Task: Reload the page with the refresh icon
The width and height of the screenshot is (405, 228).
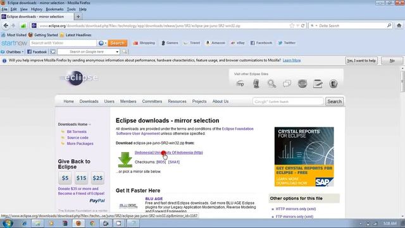Action: click(302, 25)
